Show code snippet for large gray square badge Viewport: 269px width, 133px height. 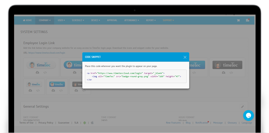click(231, 73)
